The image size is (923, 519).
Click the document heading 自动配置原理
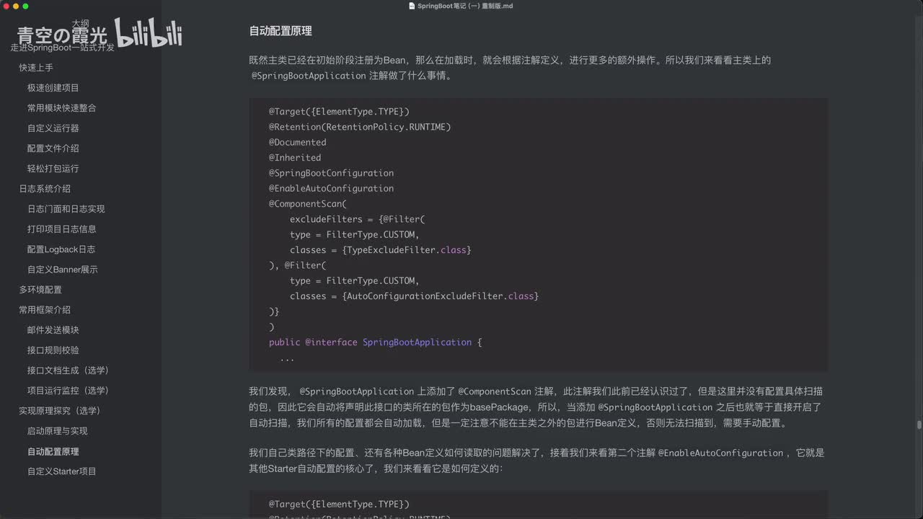click(x=281, y=31)
